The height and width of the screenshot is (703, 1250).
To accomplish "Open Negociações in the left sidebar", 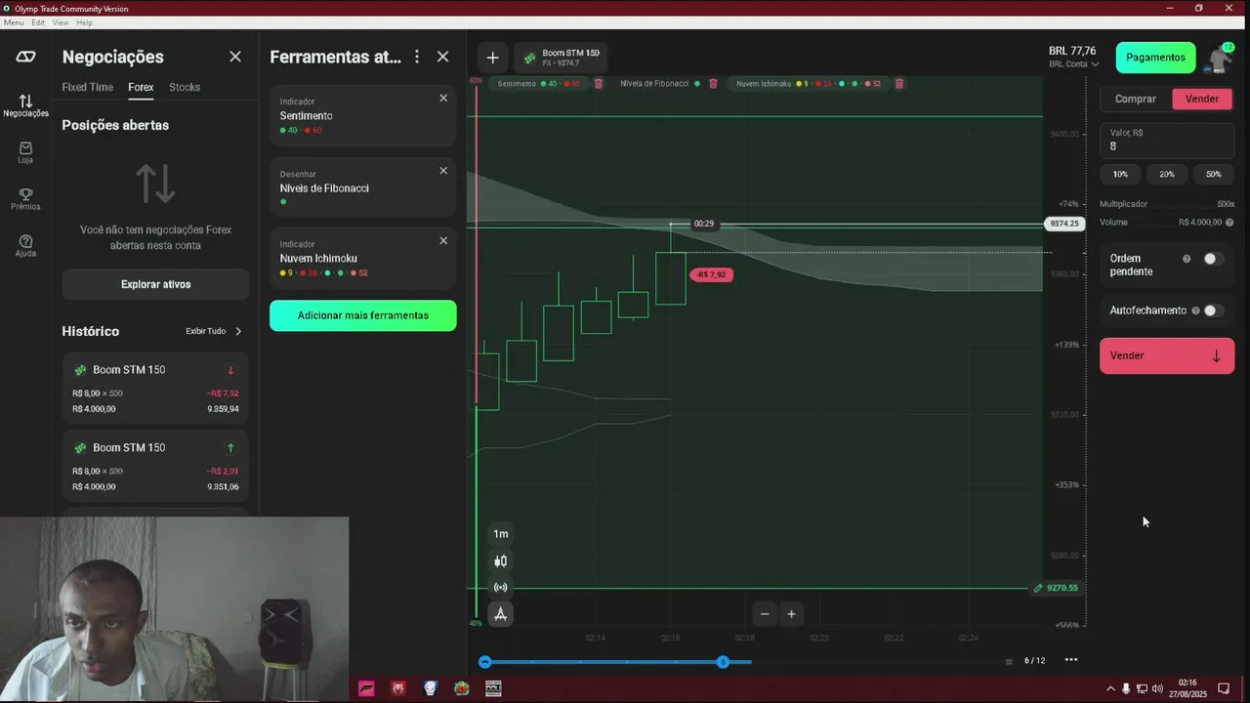I will 25,105.
